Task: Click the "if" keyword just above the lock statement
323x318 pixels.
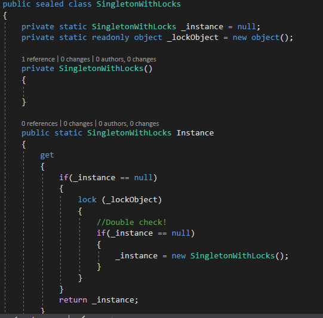Action: point(64,178)
